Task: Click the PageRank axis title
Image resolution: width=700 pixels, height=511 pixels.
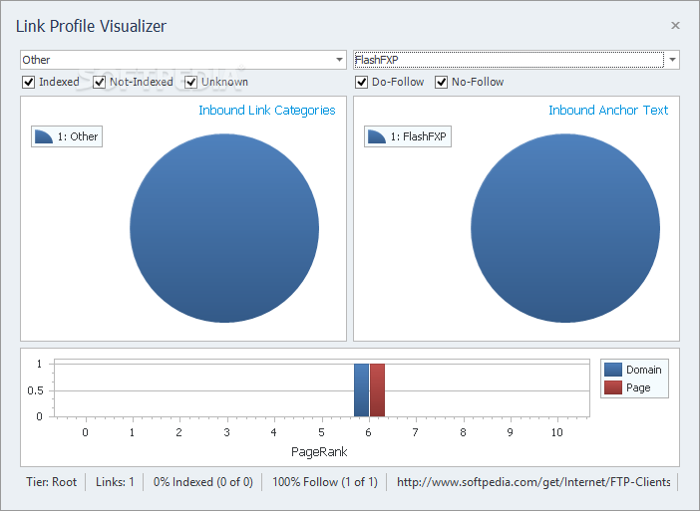Action: tap(319, 452)
